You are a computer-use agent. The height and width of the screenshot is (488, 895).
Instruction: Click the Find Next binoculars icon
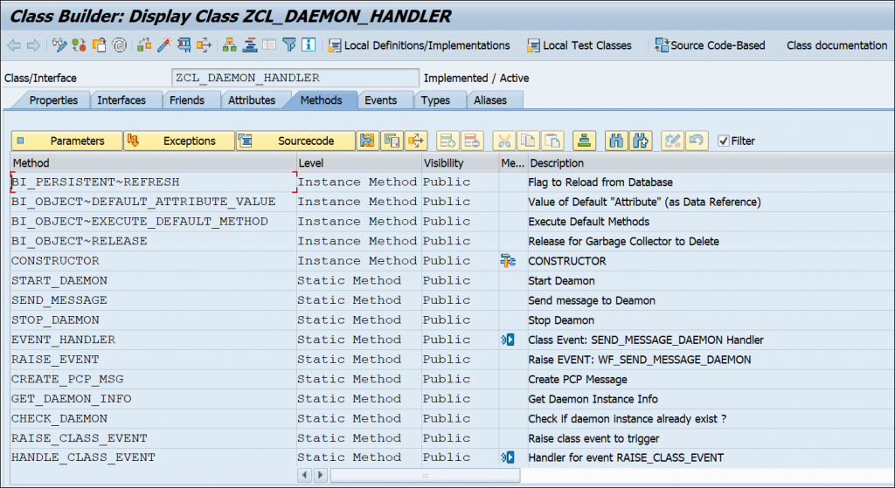(641, 141)
